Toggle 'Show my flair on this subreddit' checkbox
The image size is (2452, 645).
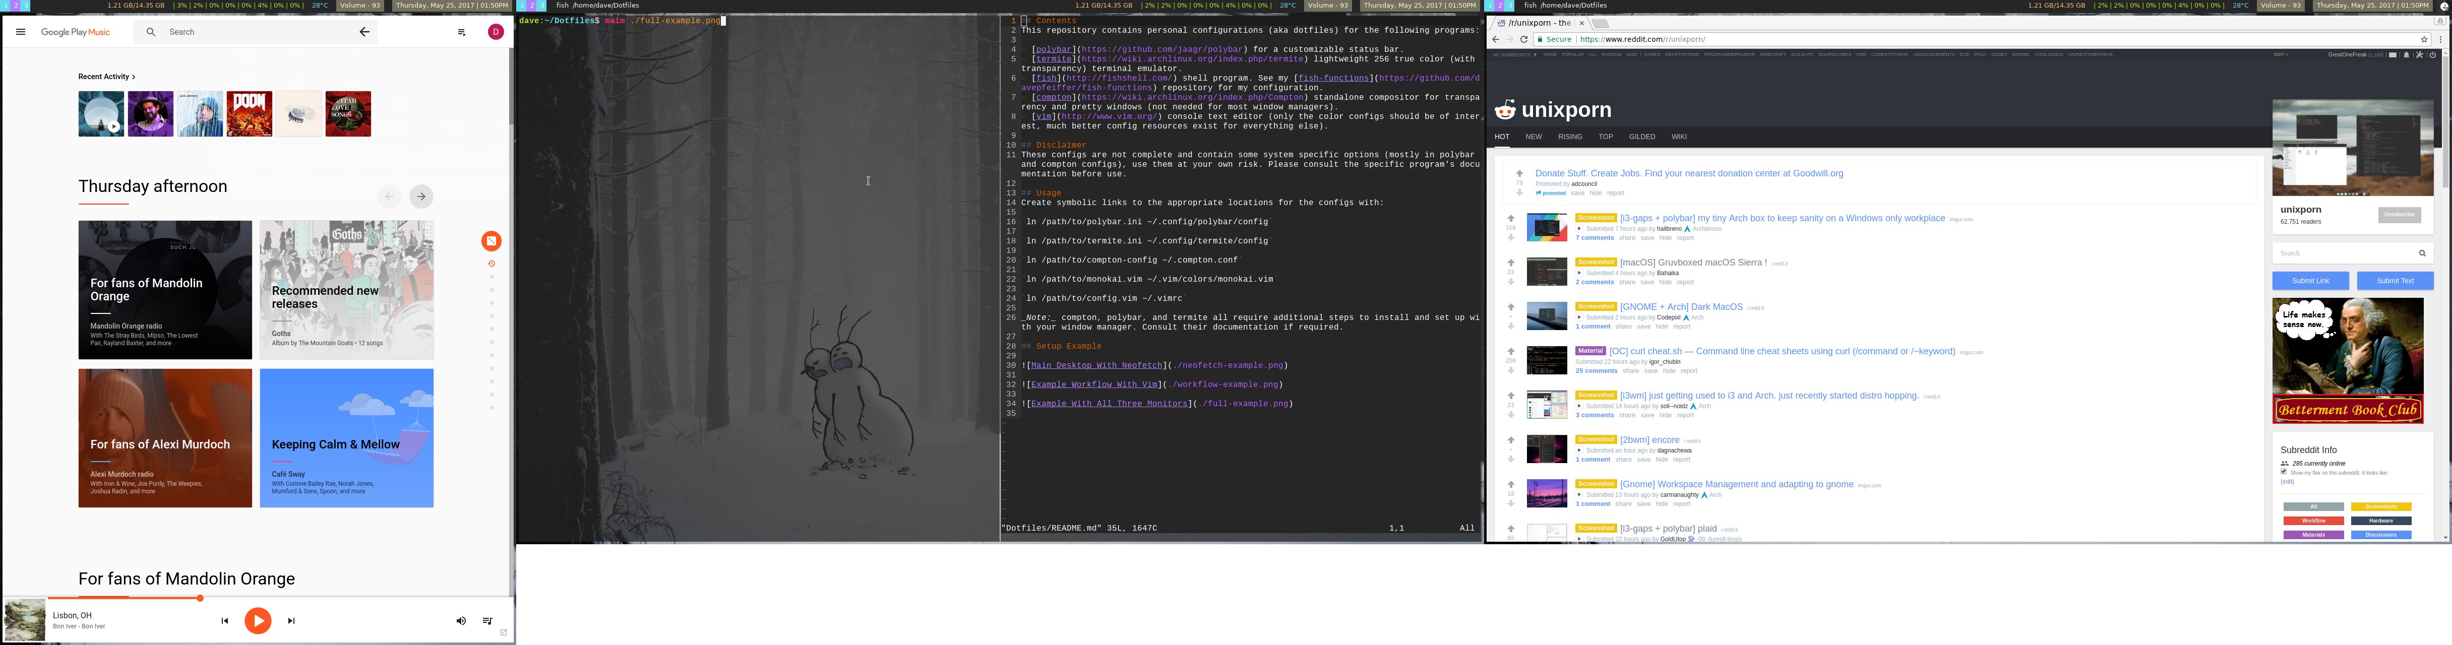pyautogui.click(x=2284, y=471)
